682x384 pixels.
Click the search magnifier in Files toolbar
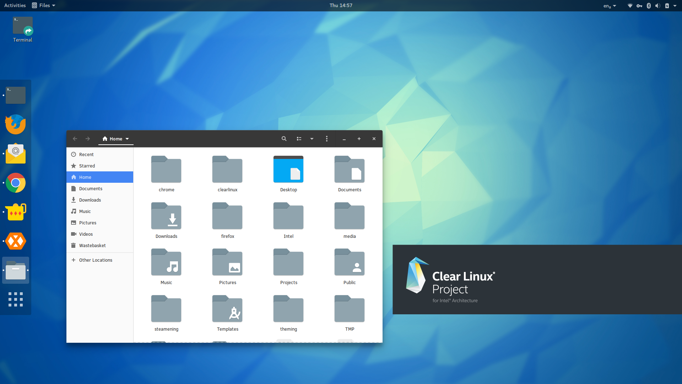click(284, 139)
